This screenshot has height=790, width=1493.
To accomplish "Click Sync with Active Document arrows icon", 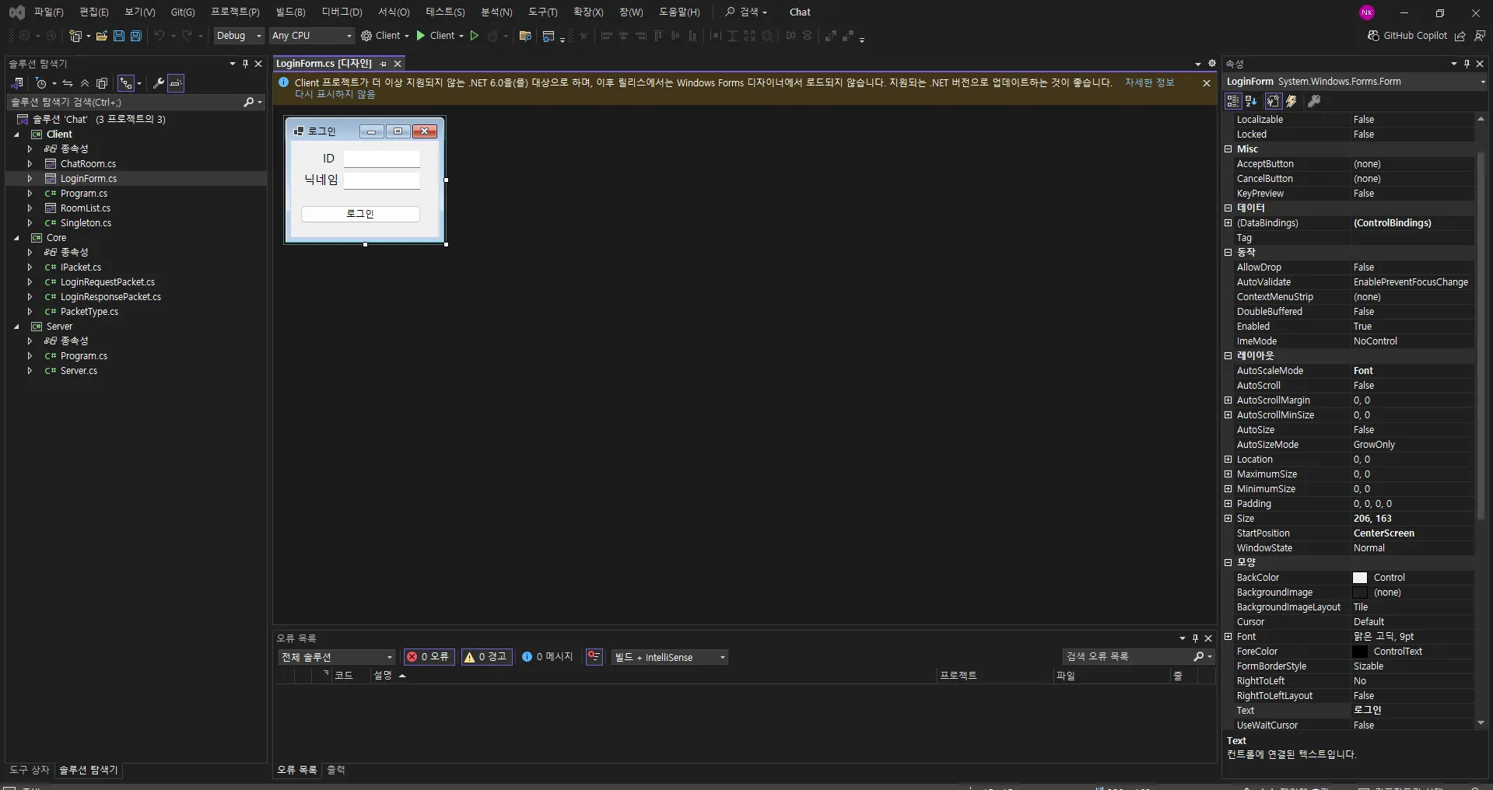I will pyautogui.click(x=68, y=83).
